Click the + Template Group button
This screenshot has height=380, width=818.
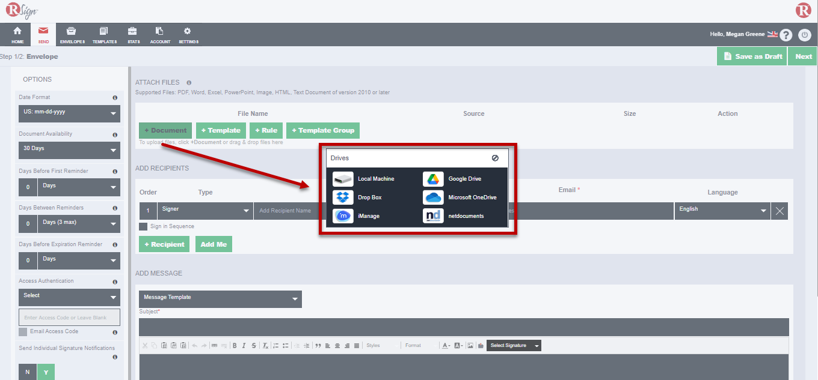coord(323,130)
